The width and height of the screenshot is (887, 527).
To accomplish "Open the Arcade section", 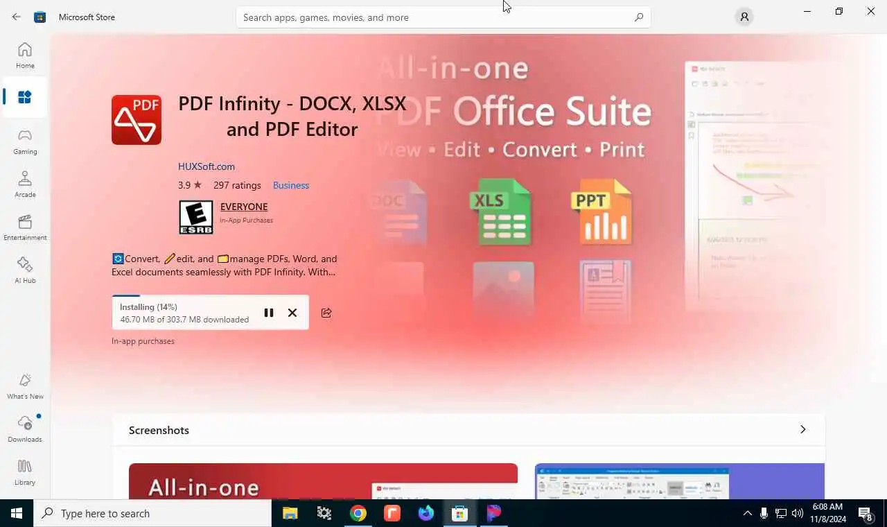I will [x=25, y=184].
